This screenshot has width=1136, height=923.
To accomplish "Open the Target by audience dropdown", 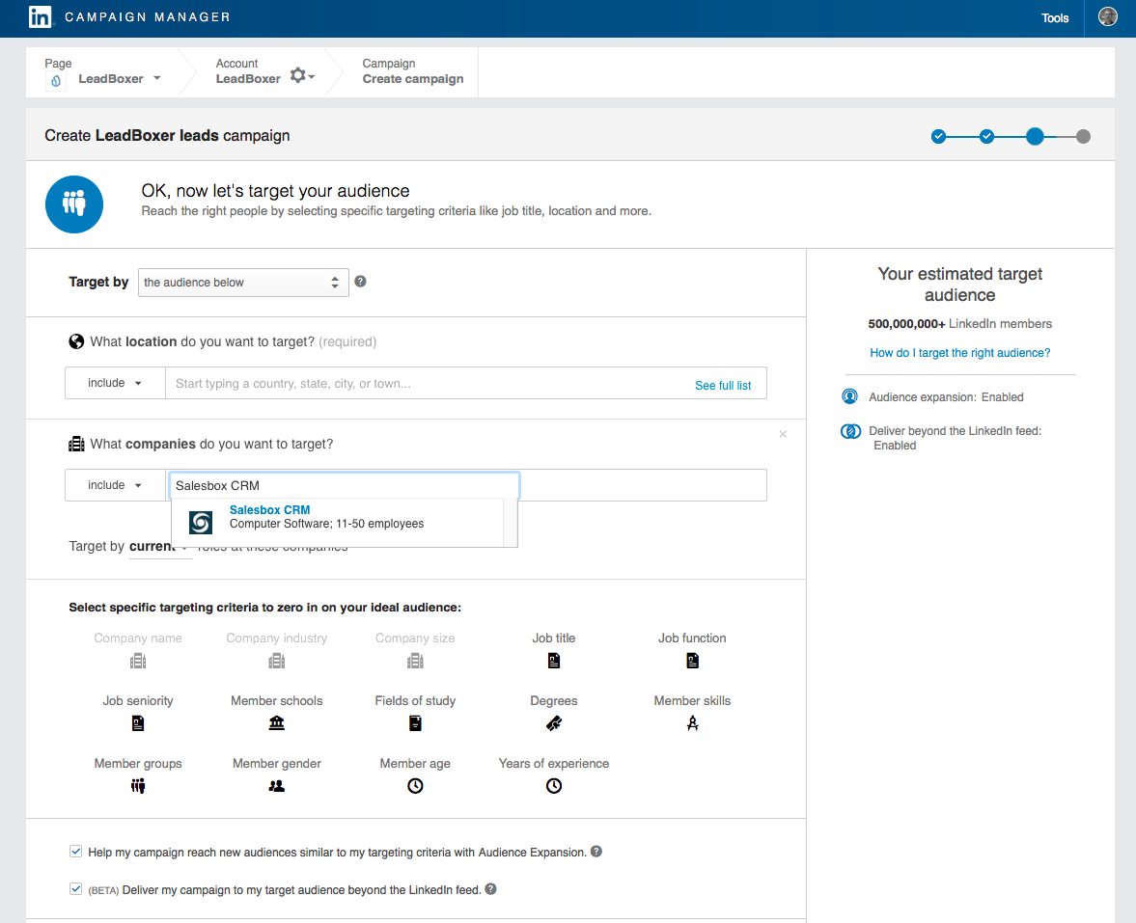I will (243, 283).
